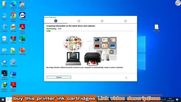This screenshot has width=181, height=102.
Task: Click the laptop photo collage illustration
Action: point(73,50)
